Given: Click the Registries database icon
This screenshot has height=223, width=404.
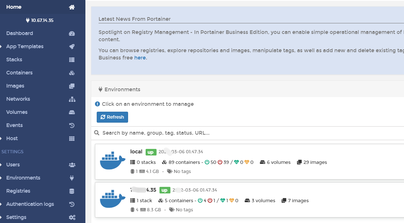Looking at the screenshot, I should coord(72,191).
